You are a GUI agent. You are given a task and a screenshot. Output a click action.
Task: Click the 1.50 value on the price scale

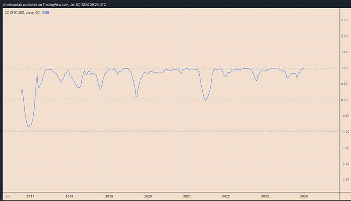344,52
